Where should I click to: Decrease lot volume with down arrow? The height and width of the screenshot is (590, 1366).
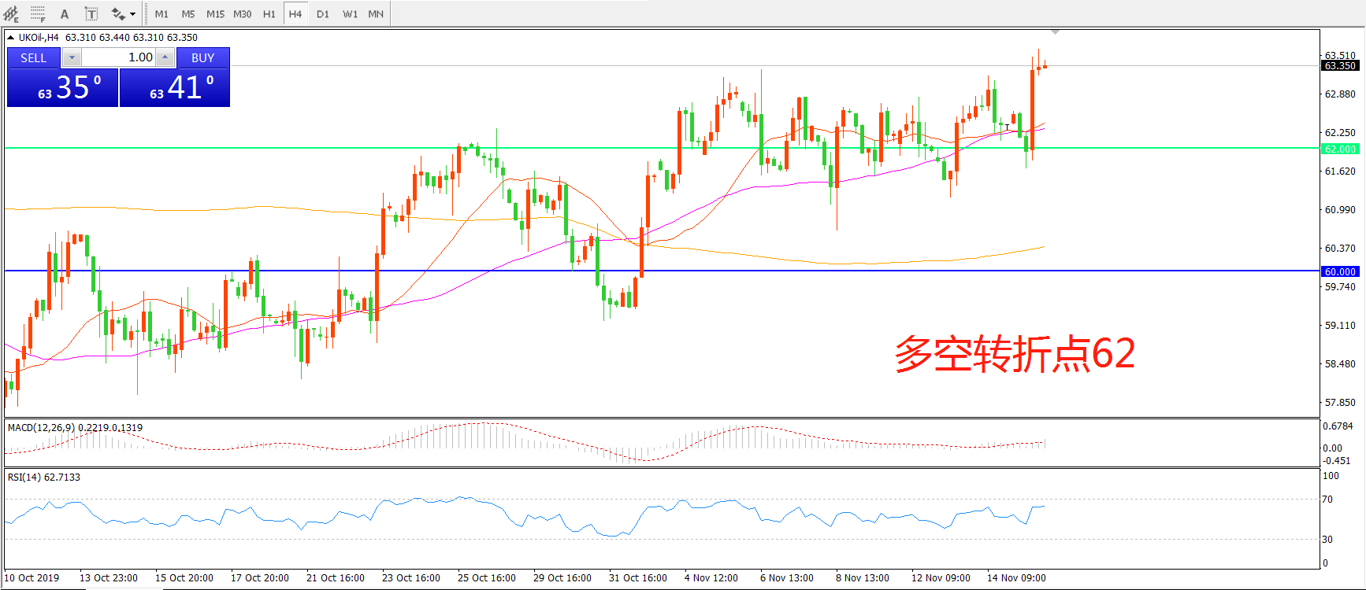click(72, 57)
